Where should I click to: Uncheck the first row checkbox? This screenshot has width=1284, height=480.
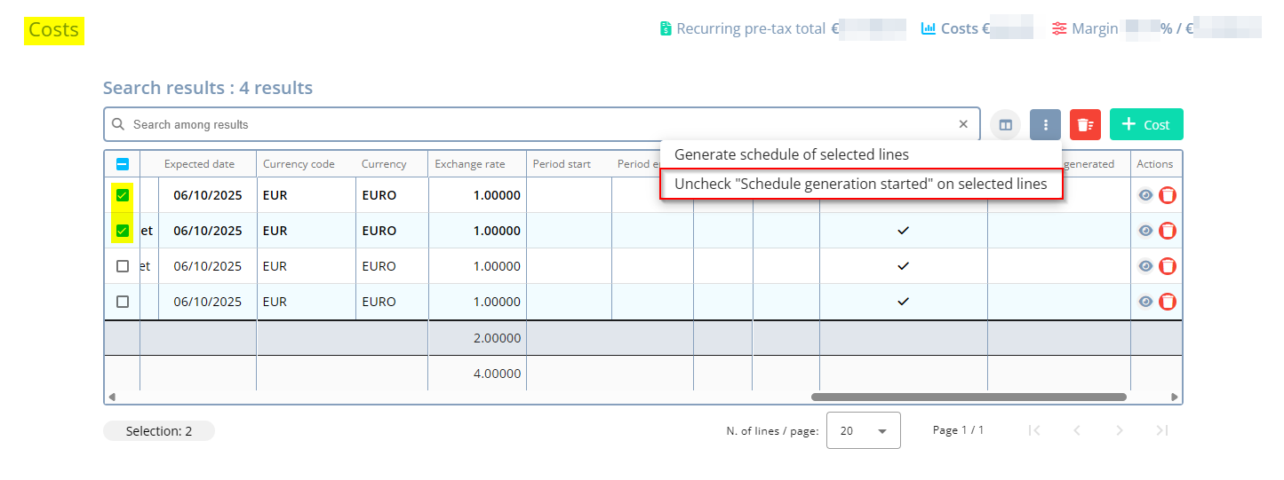coord(123,195)
